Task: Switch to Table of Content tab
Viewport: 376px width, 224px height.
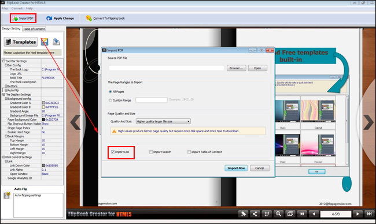Action: coord(34,29)
